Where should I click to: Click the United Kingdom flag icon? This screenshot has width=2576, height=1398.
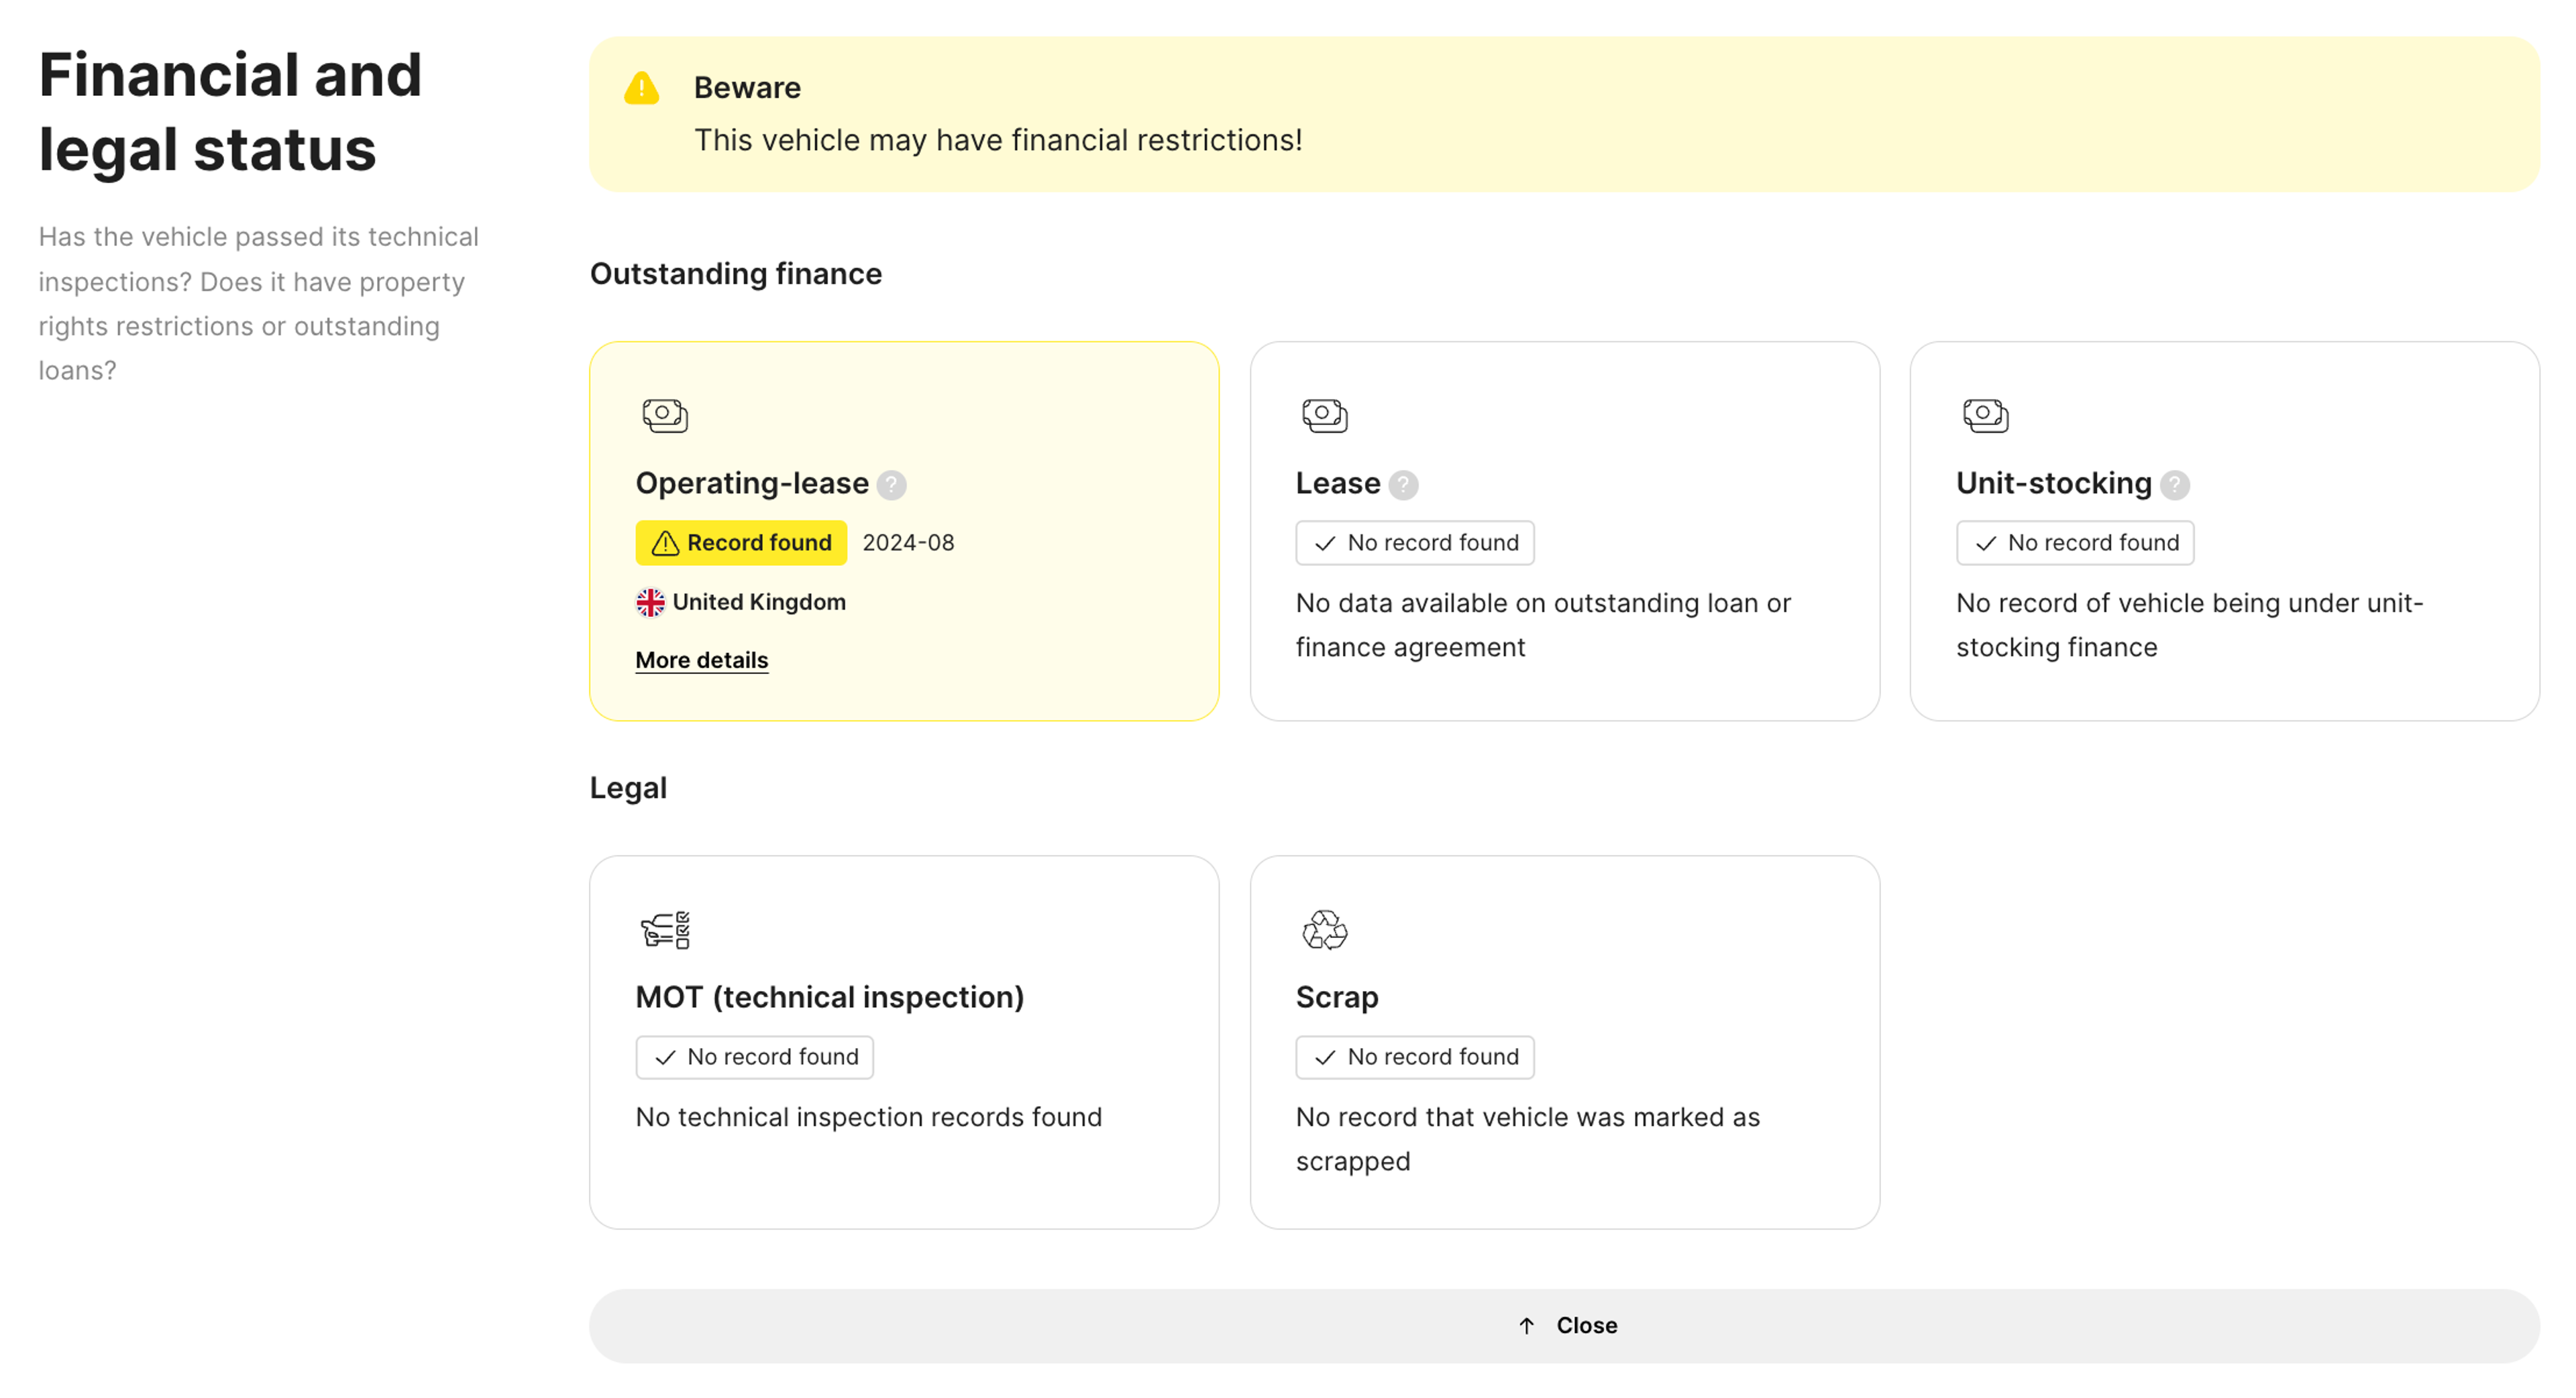(x=650, y=601)
